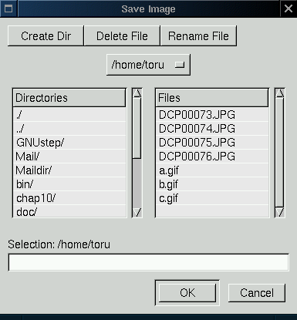297x320 pixels.
Task: Choose file DCP00076.JPG
Action: 212,157
